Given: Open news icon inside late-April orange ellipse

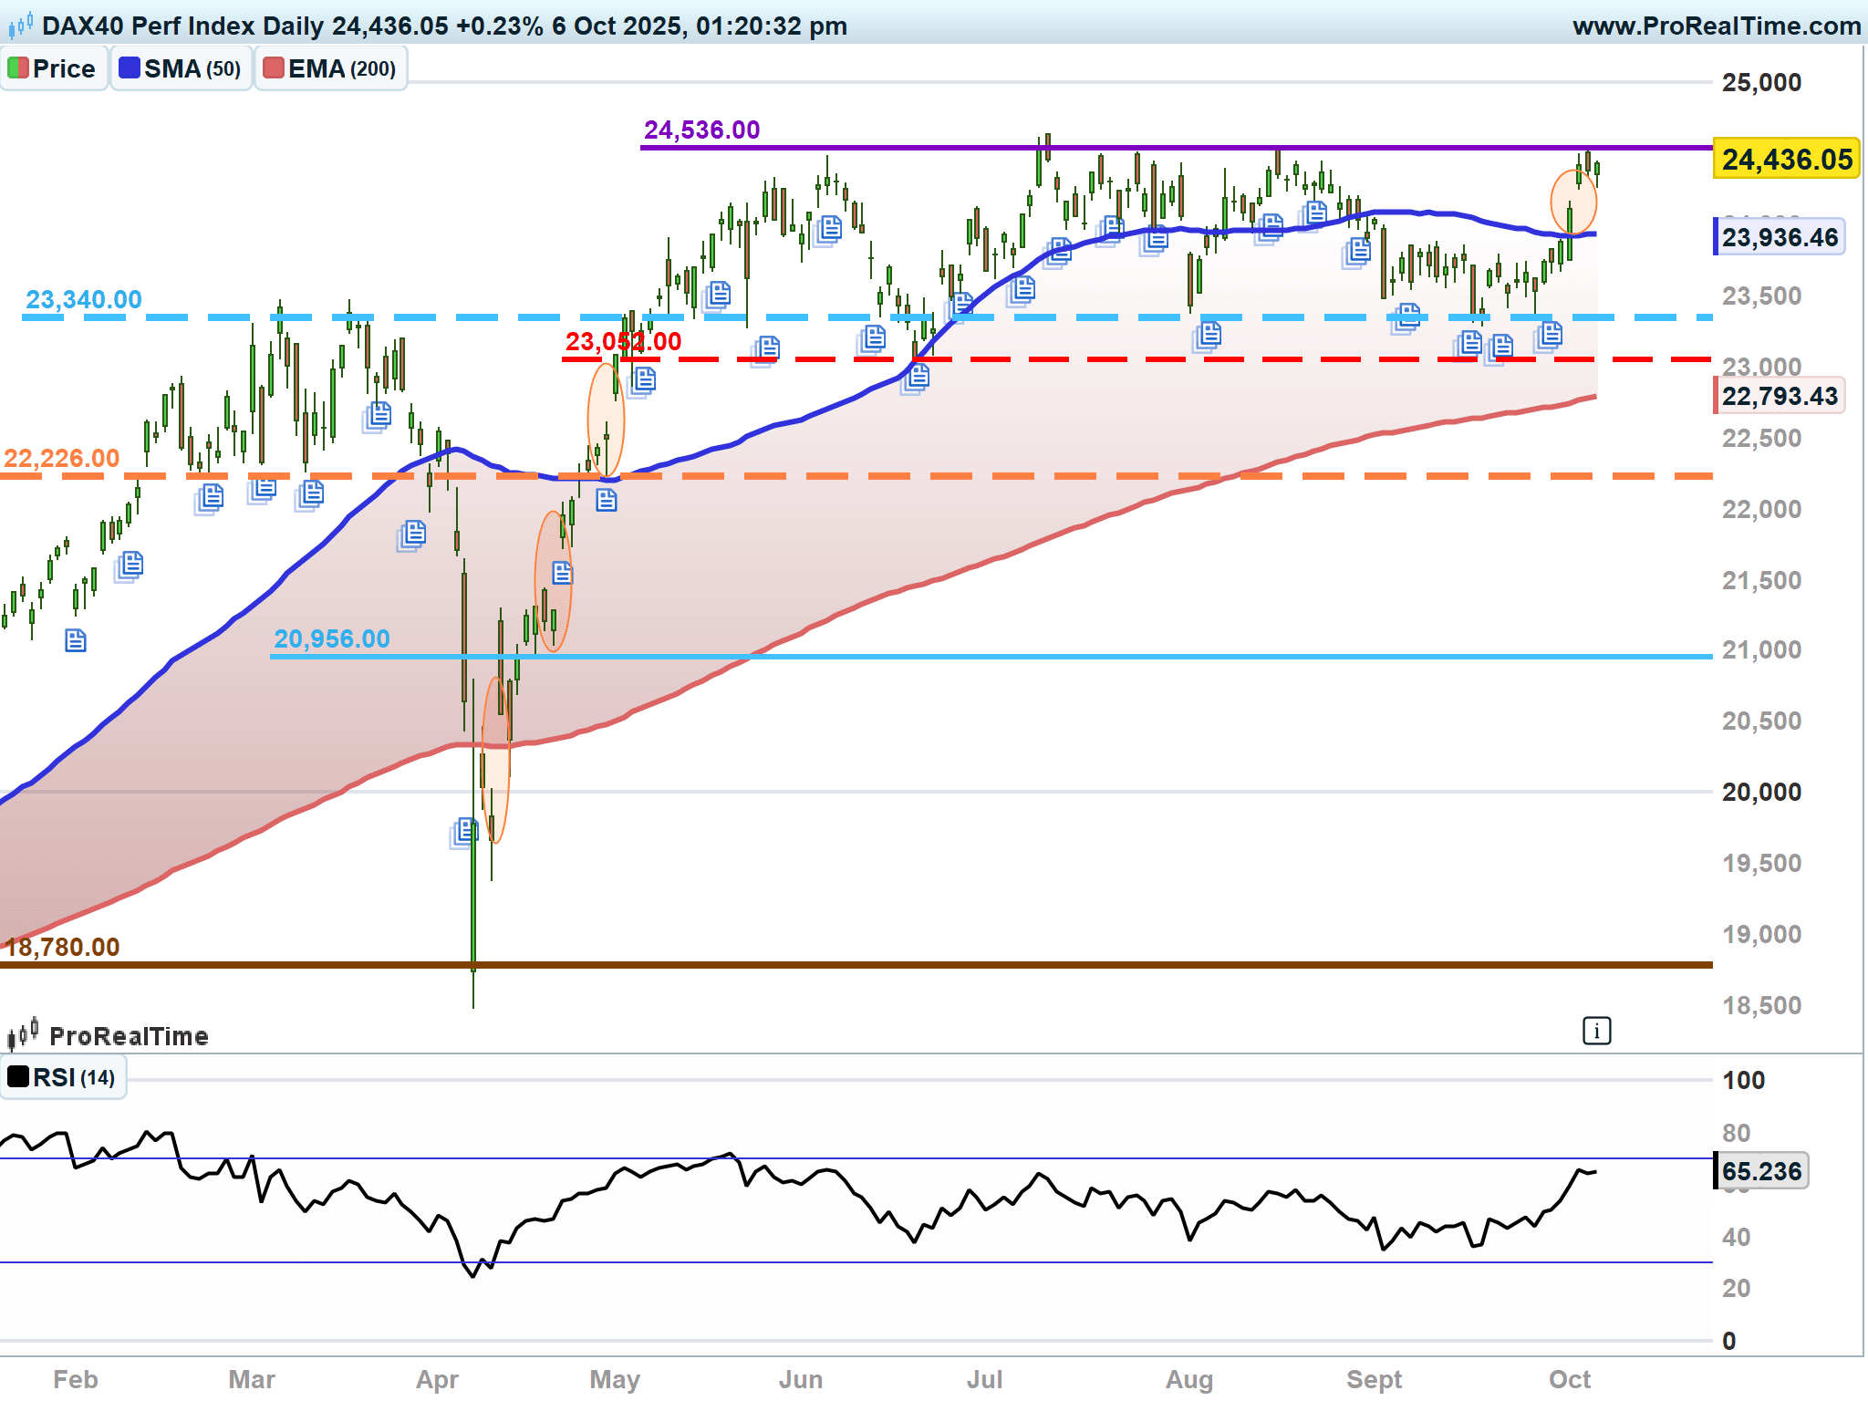Looking at the screenshot, I should [x=562, y=573].
